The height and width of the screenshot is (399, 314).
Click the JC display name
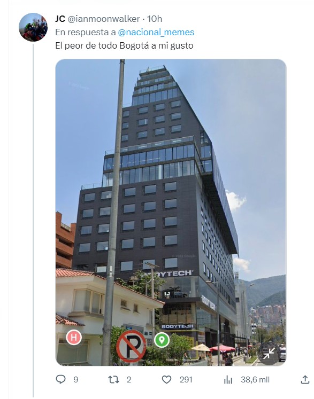60,19
